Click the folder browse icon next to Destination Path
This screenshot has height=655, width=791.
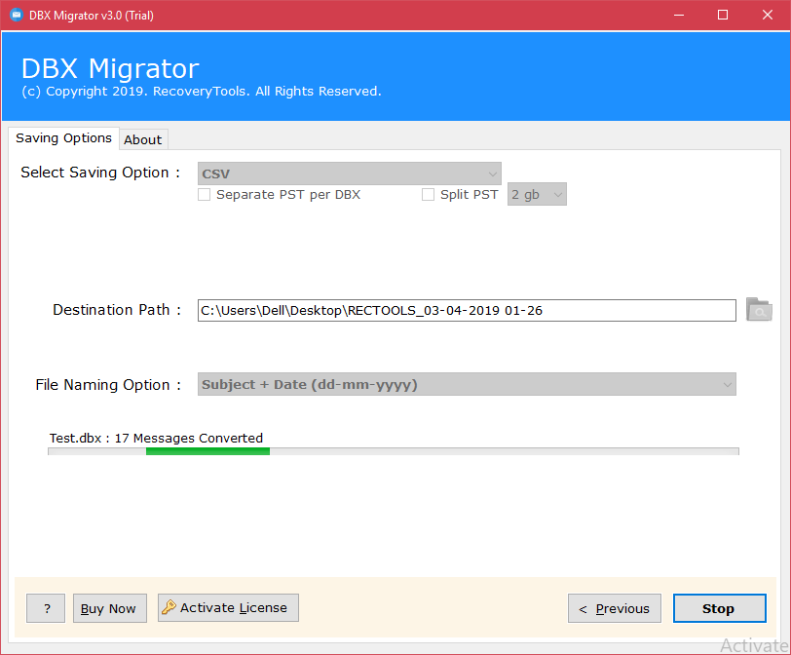coord(759,309)
